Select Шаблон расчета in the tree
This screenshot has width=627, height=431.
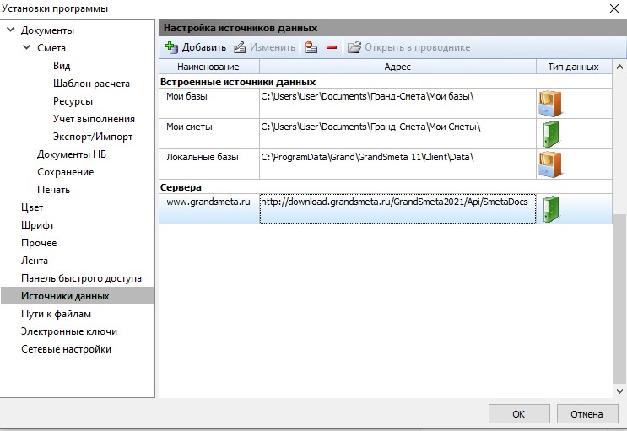tap(91, 84)
